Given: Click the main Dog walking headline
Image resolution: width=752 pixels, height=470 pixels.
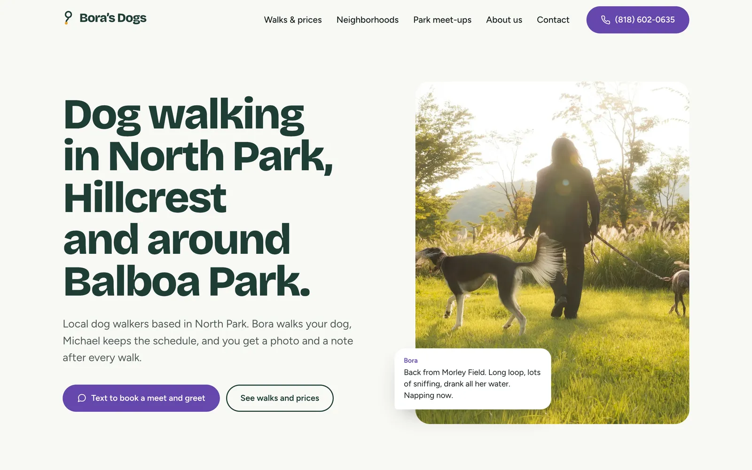Looking at the screenshot, I should pyautogui.click(x=198, y=197).
